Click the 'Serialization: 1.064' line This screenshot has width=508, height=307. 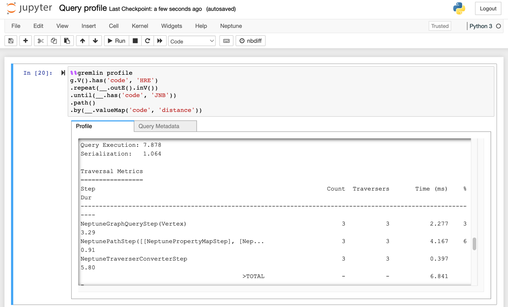pos(121,154)
